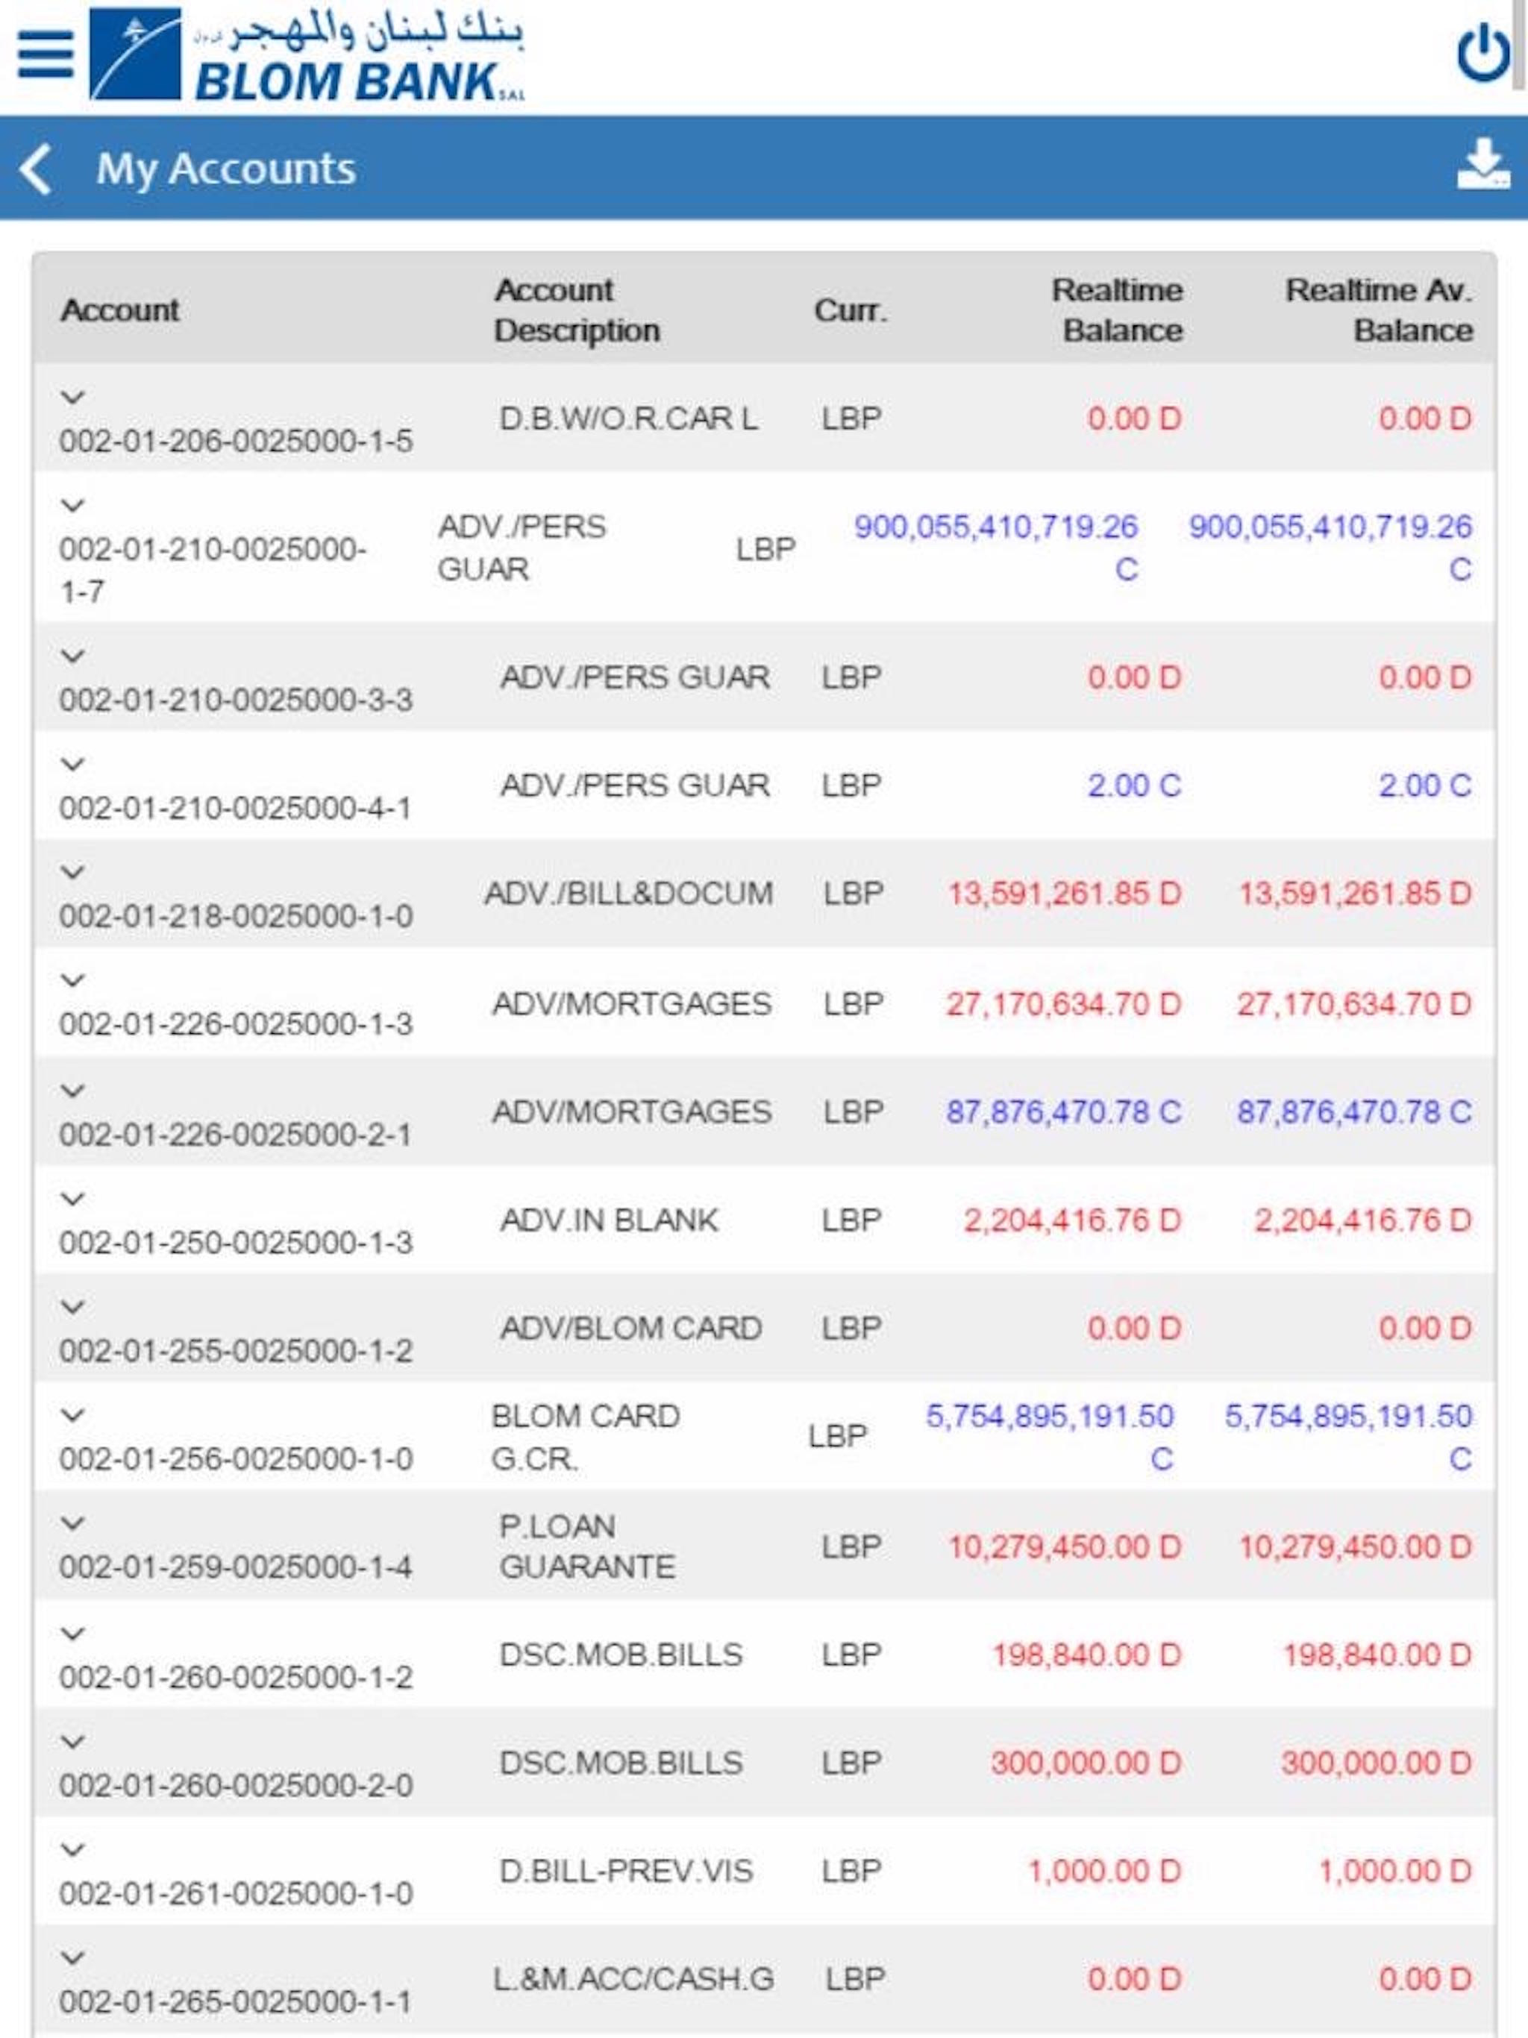
Task: Select account number 002-01-265-0025000-1-1
Action: coord(235,2001)
